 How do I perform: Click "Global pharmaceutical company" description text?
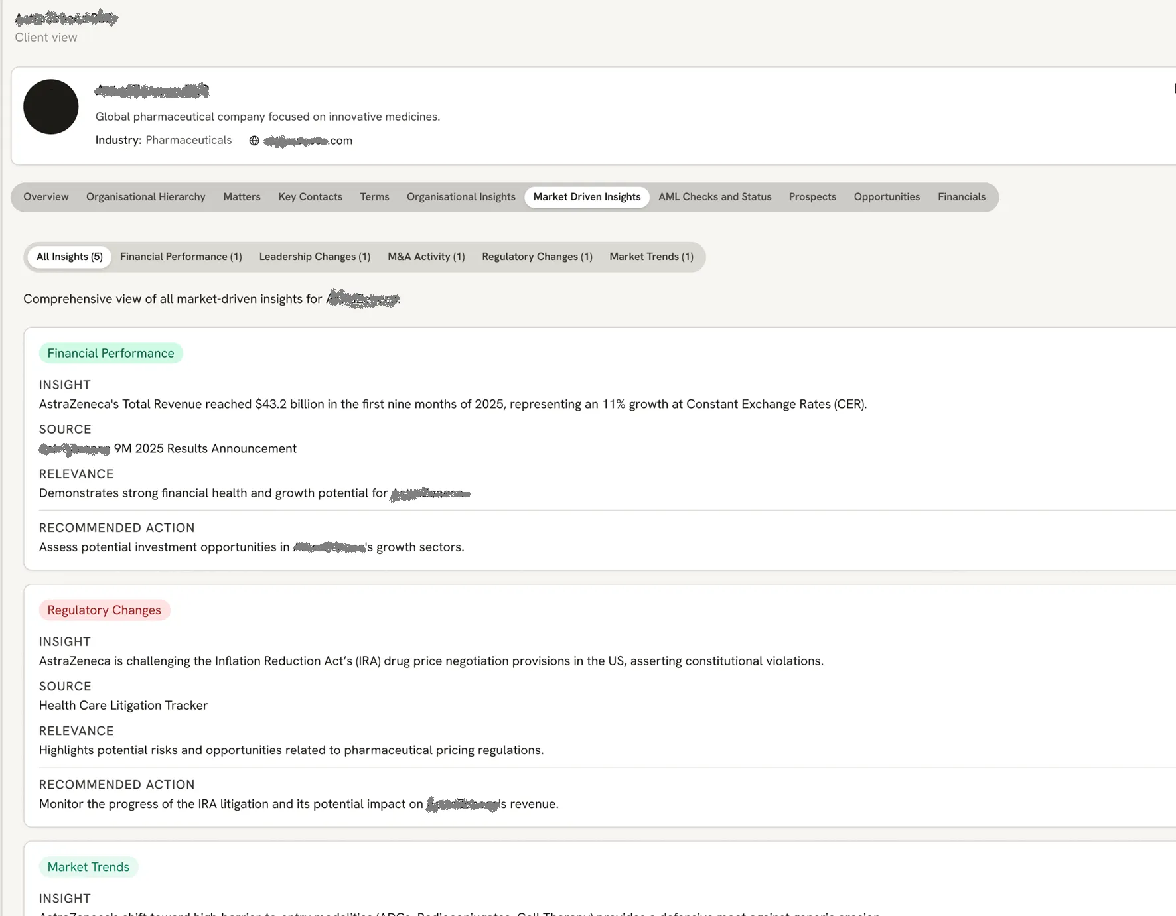267,117
